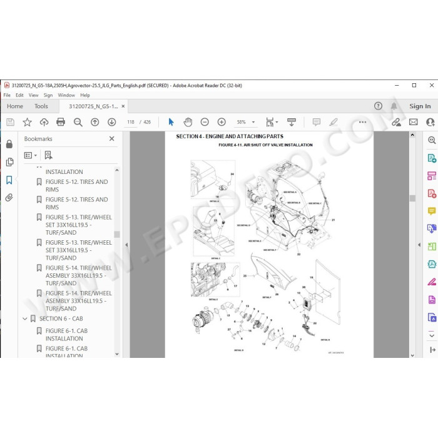Collapse the left navigation pane arrow
The image size is (438, 438).
tap(126, 245)
